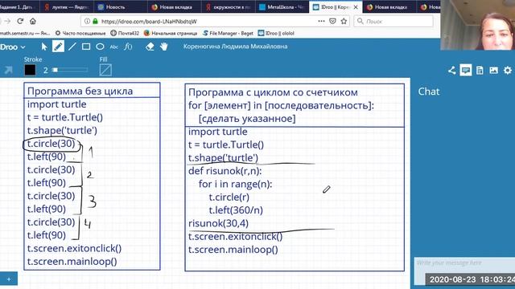This screenshot has height=289, width=515.
Task: Open the document pages icon
Action: (480, 70)
